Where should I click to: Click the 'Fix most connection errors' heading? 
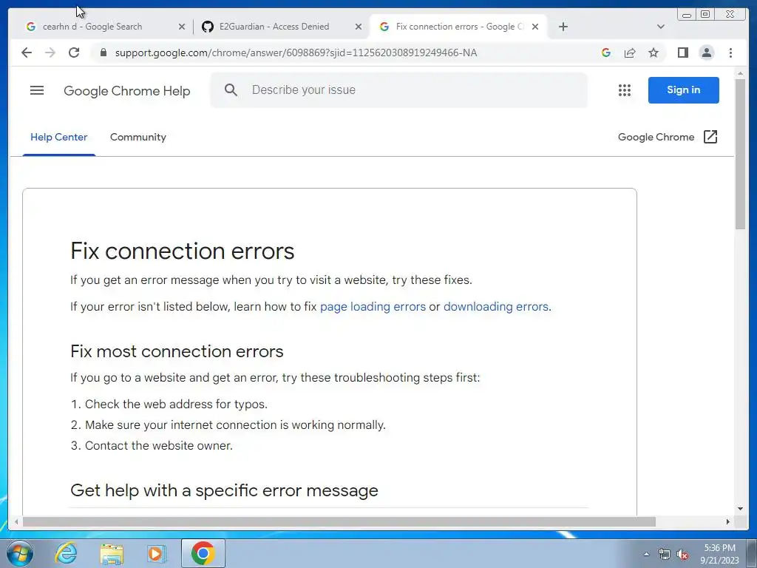point(177,351)
